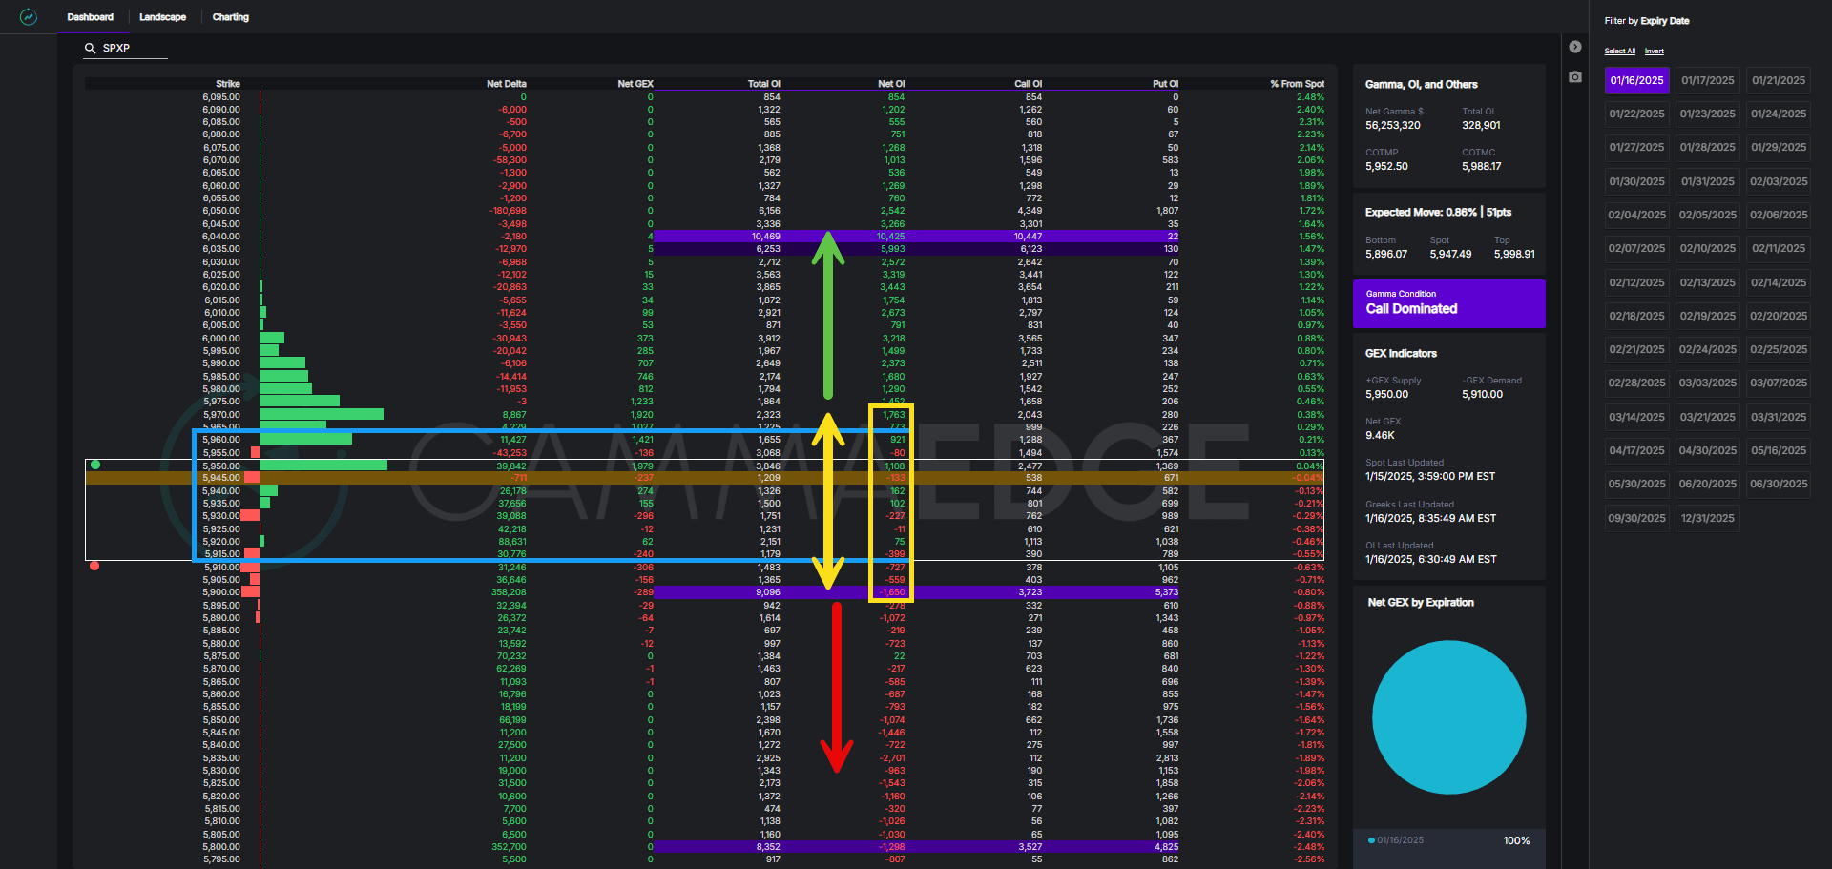Screen dimensions: 1832x869
Task: Click the Invert expiry selection link
Action: 1655,52
